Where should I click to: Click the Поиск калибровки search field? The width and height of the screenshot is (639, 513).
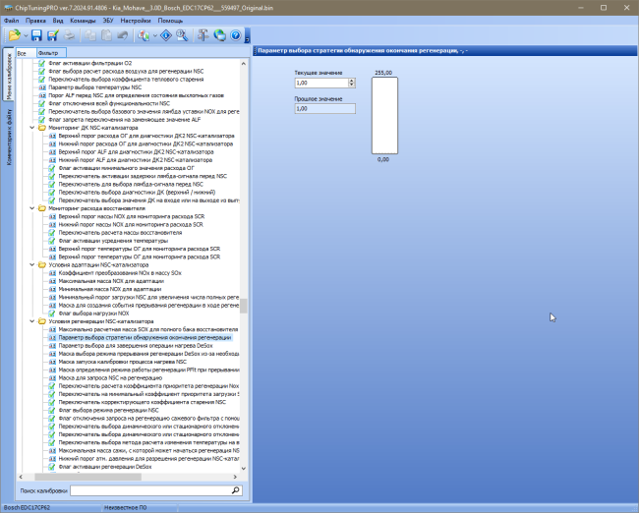(150, 490)
